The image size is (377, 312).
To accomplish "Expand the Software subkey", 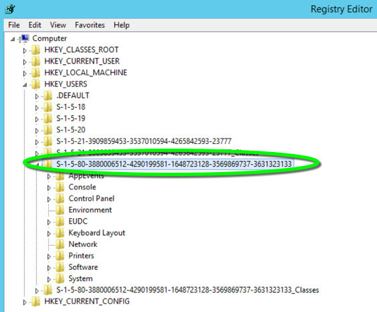I will (x=49, y=268).
